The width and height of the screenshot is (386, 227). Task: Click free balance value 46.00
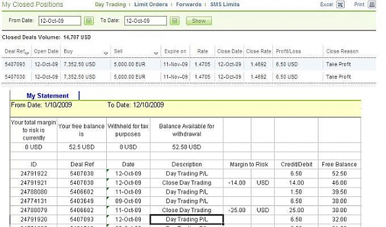[339, 183]
